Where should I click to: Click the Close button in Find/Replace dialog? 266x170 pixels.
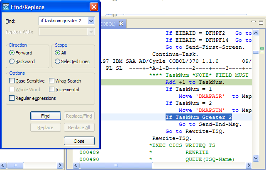79,141
